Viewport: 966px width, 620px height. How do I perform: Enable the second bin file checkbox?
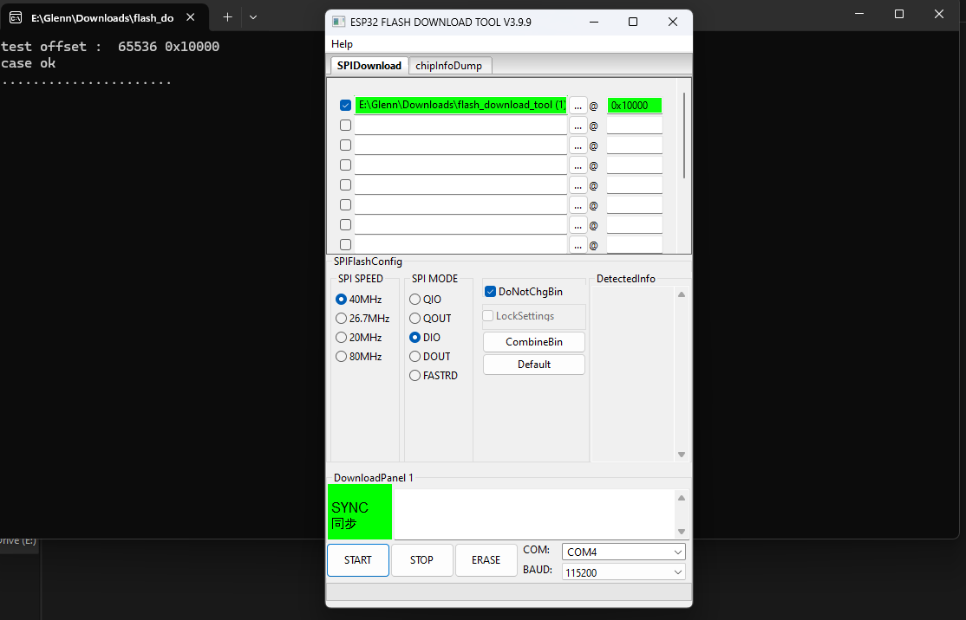(346, 125)
